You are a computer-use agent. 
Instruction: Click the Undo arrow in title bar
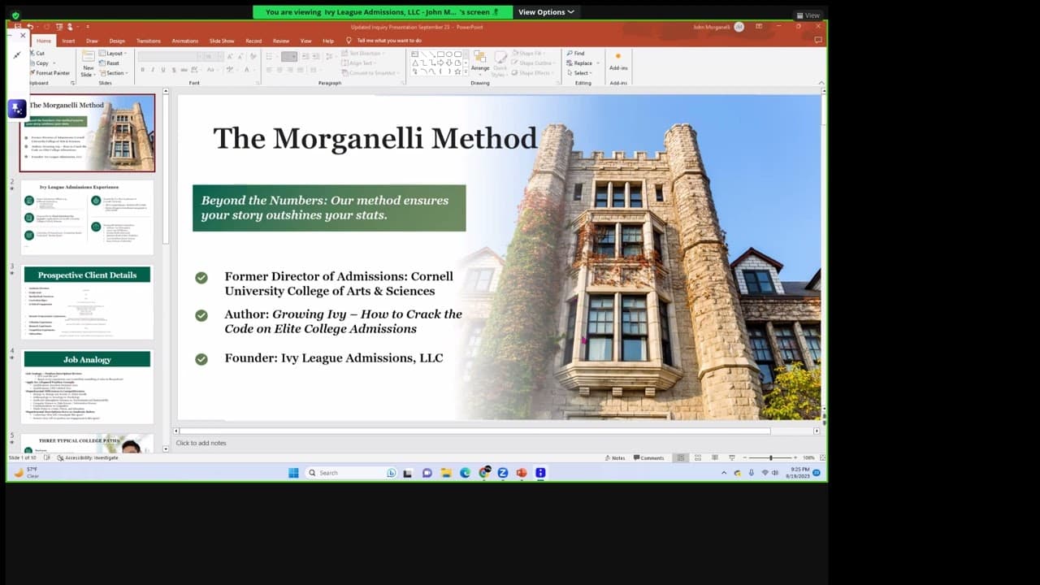30,27
